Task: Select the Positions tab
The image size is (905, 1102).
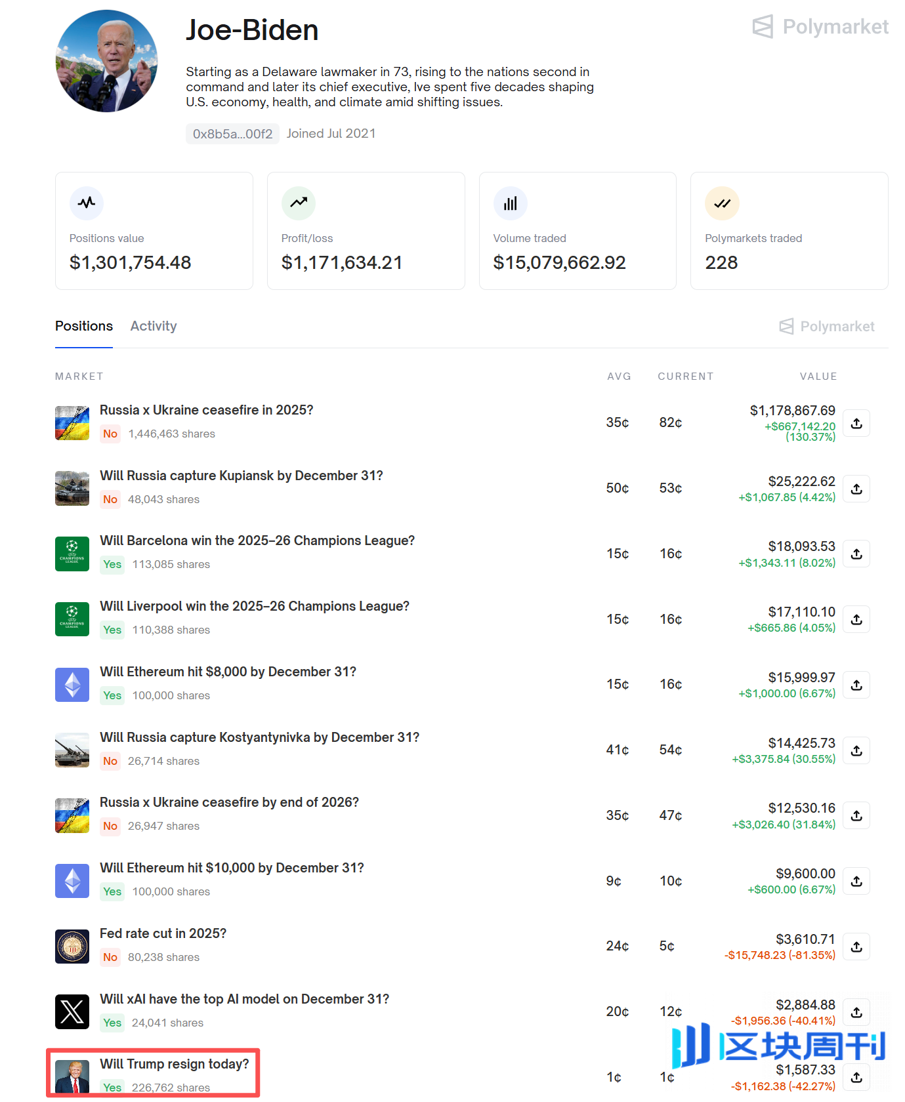Action: (x=84, y=326)
